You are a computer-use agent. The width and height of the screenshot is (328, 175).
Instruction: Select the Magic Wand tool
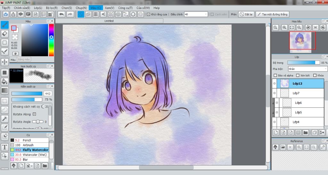tap(4, 119)
